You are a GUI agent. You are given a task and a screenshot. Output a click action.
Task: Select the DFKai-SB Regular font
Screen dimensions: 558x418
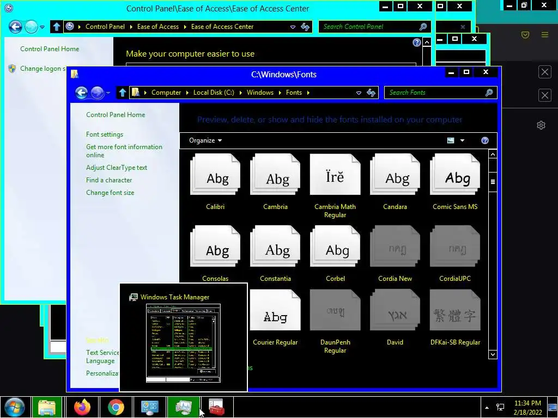(455, 310)
